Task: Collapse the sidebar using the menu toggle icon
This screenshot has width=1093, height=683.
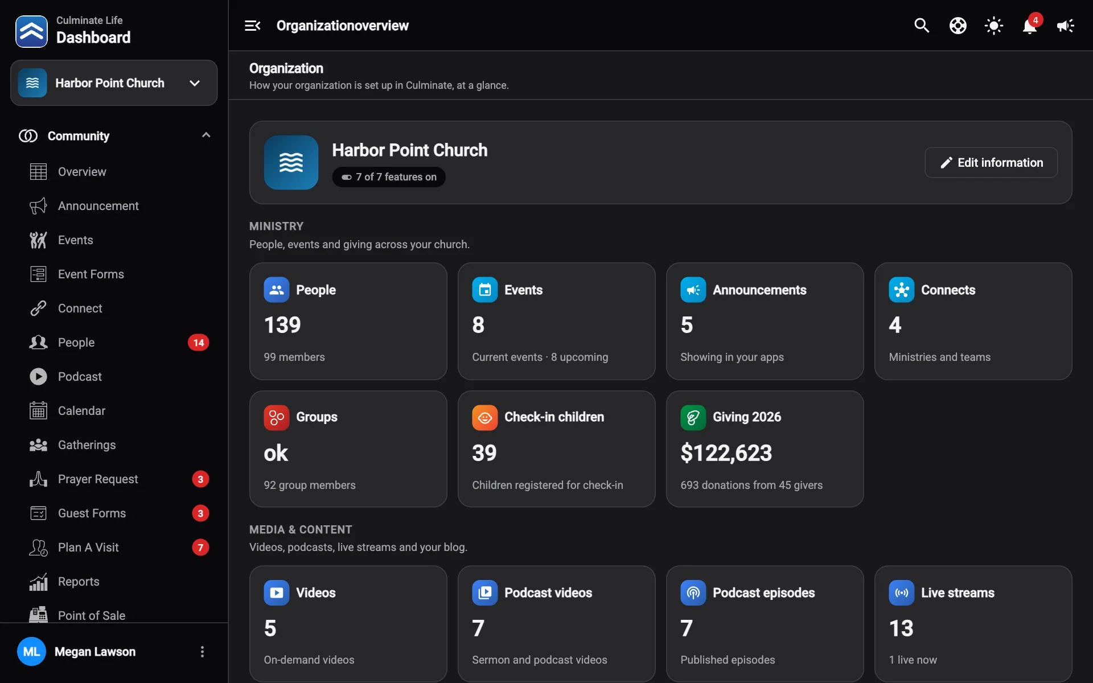Action: pyautogui.click(x=252, y=26)
